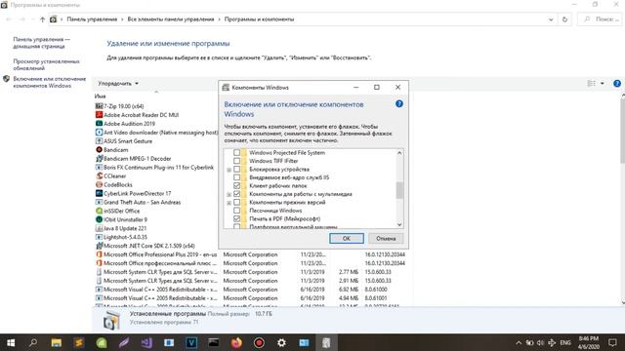Select Microsoft .NET Core SDK 2.1.509 (x64)

148,246
